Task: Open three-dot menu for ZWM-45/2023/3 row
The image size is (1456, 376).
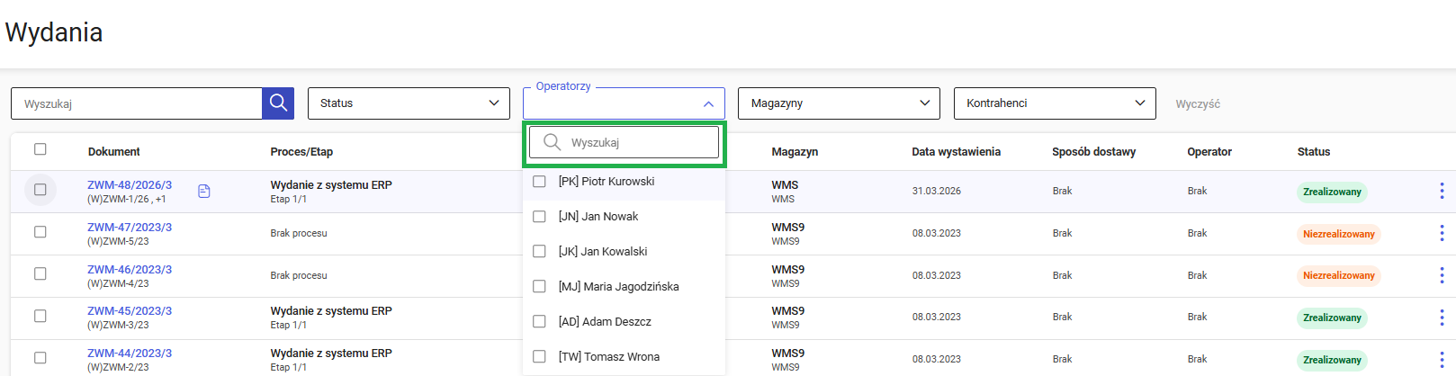Action: point(1441,318)
